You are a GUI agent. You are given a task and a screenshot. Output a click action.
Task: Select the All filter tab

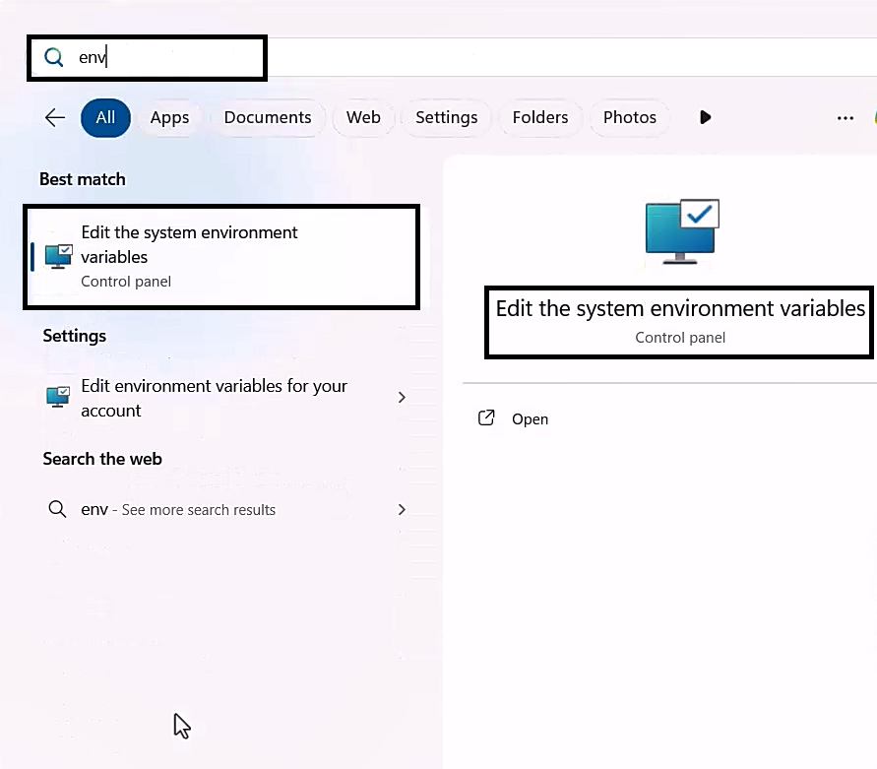(105, 117)
